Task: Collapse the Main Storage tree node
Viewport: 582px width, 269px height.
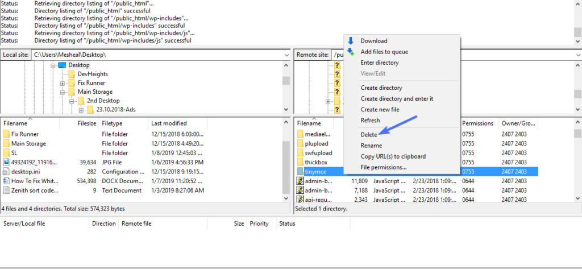Action: [62, 92]
